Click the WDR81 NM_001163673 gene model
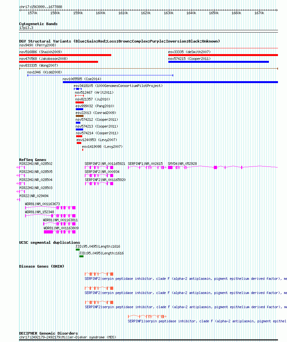Image resolution: width=287 pixels, height=342 pixels. coord(50,208)
